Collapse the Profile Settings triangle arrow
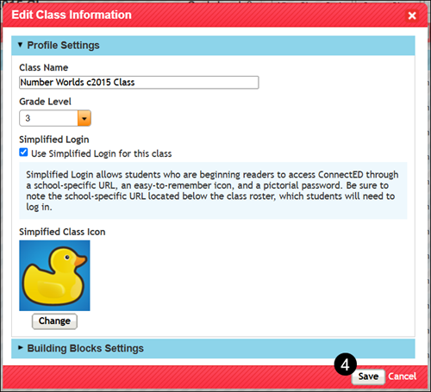The height and width of the screenshot is (392, 431). coord(20,45)
